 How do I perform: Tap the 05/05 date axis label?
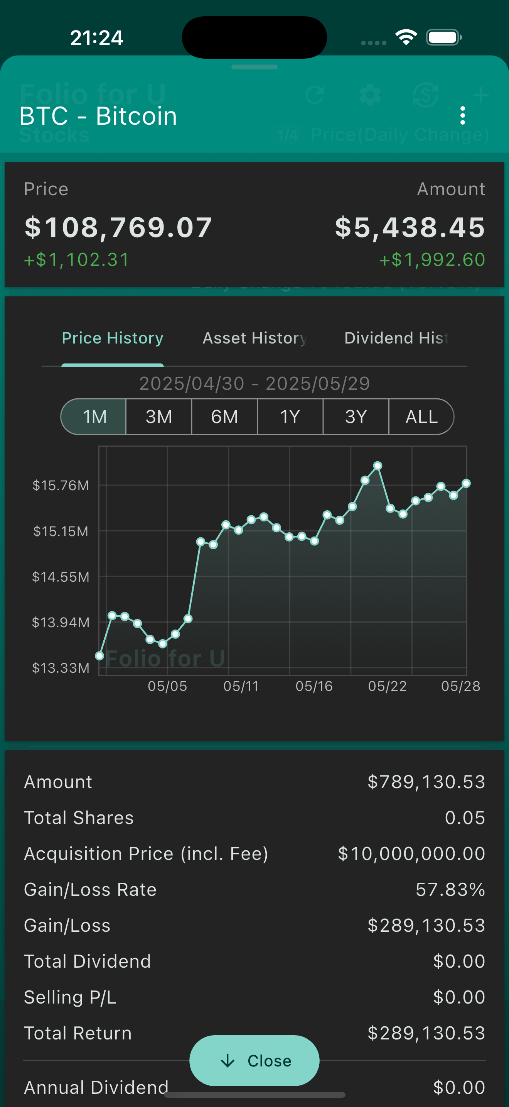click(x=167, y=686)
